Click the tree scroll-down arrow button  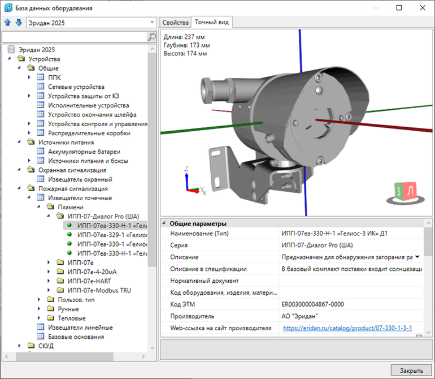(152, 347)
